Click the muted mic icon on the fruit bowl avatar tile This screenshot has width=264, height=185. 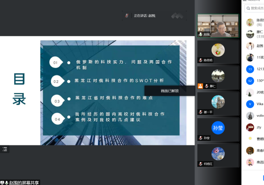click(x=200, y=60)
